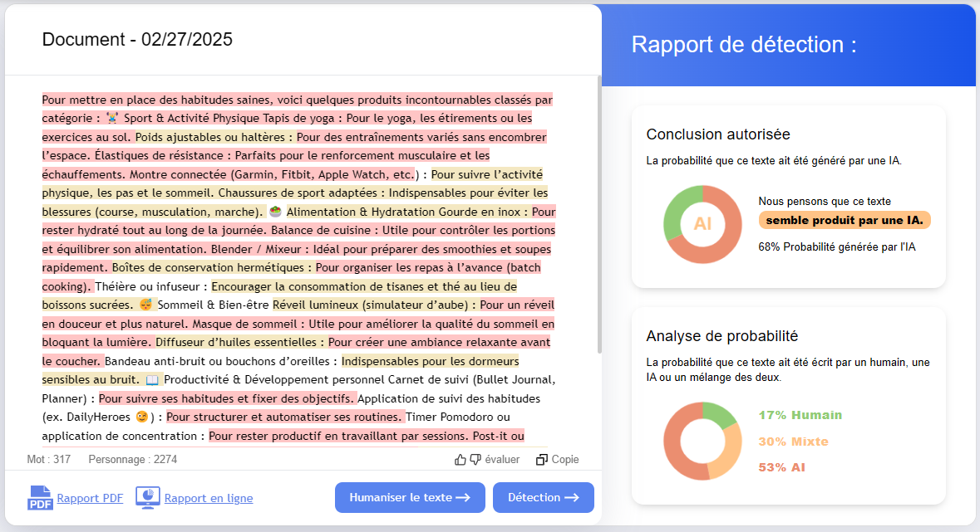Open the Rapport en ligne link
The height and width of the screenshot is (532, 980).
[x=209, y=498]
